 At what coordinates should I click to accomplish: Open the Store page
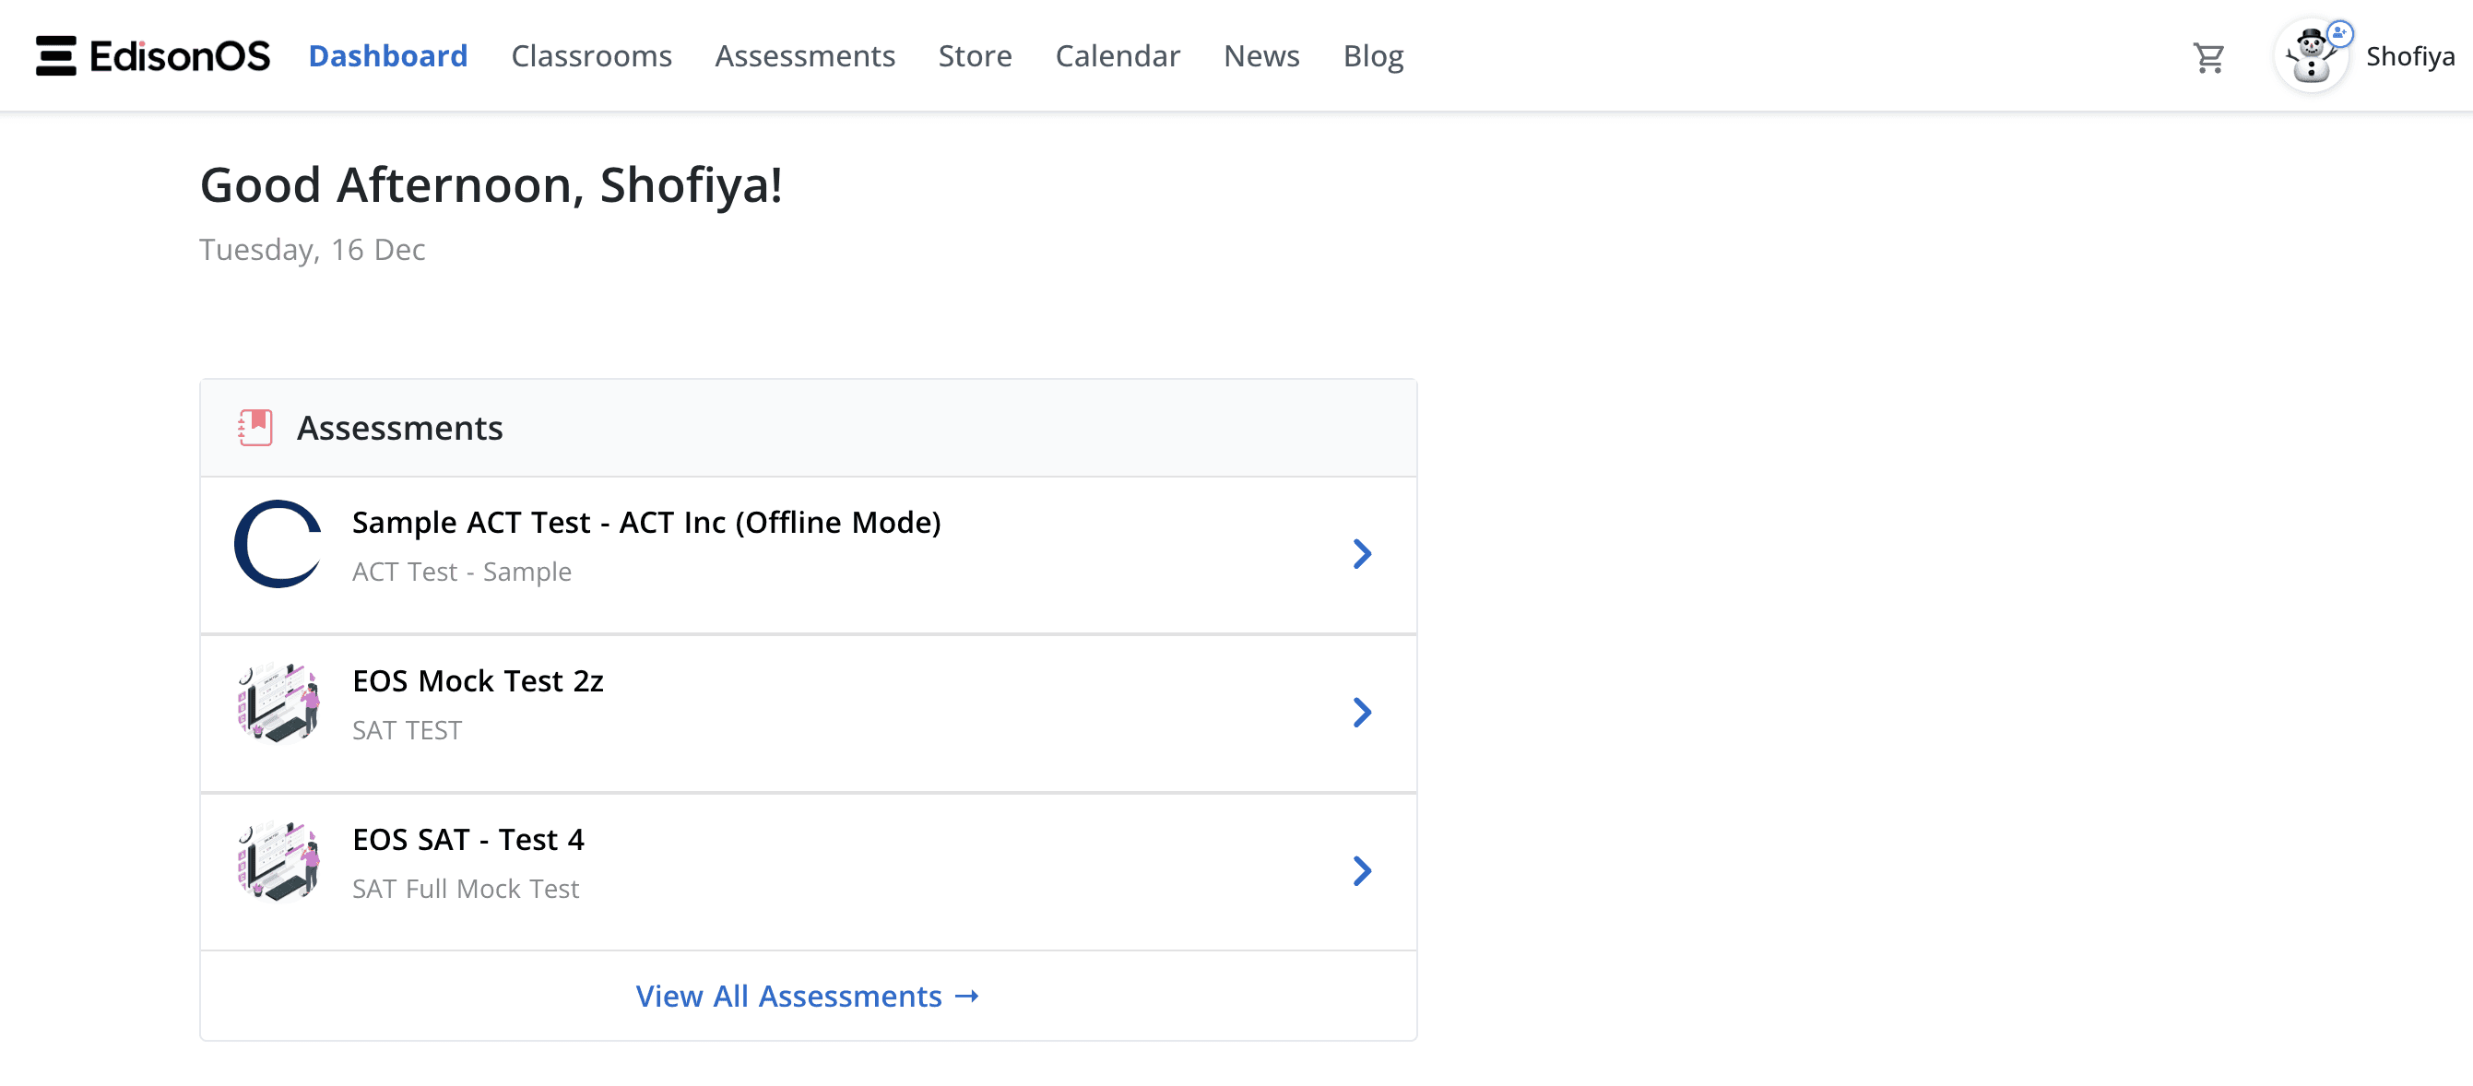[975, 55]
